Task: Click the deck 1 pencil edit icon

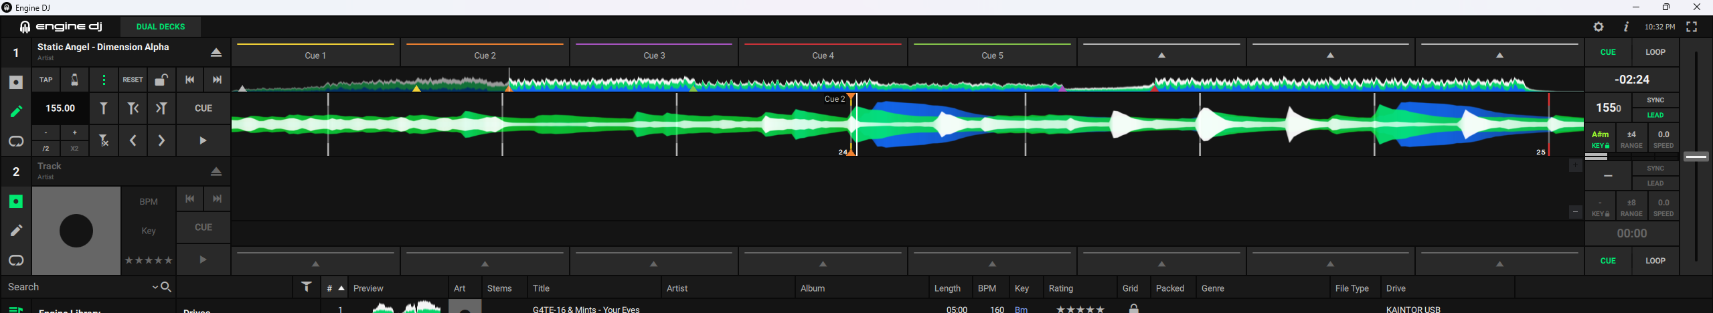Action: pyautogui.click(x=16, y=111)
